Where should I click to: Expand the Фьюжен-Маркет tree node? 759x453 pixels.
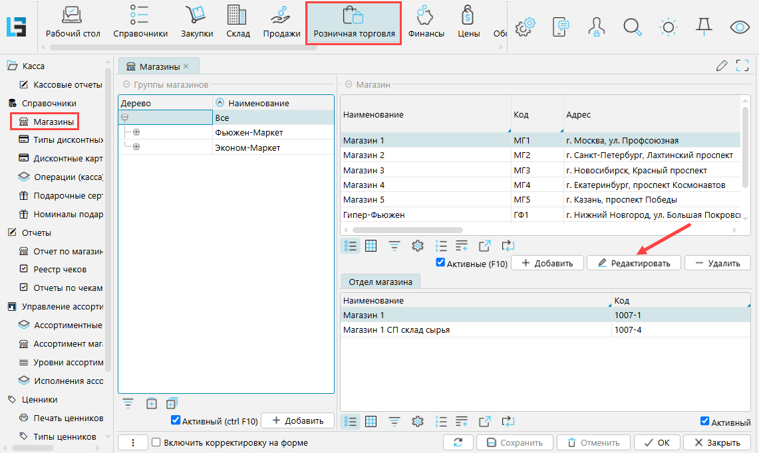click(136, 132)
